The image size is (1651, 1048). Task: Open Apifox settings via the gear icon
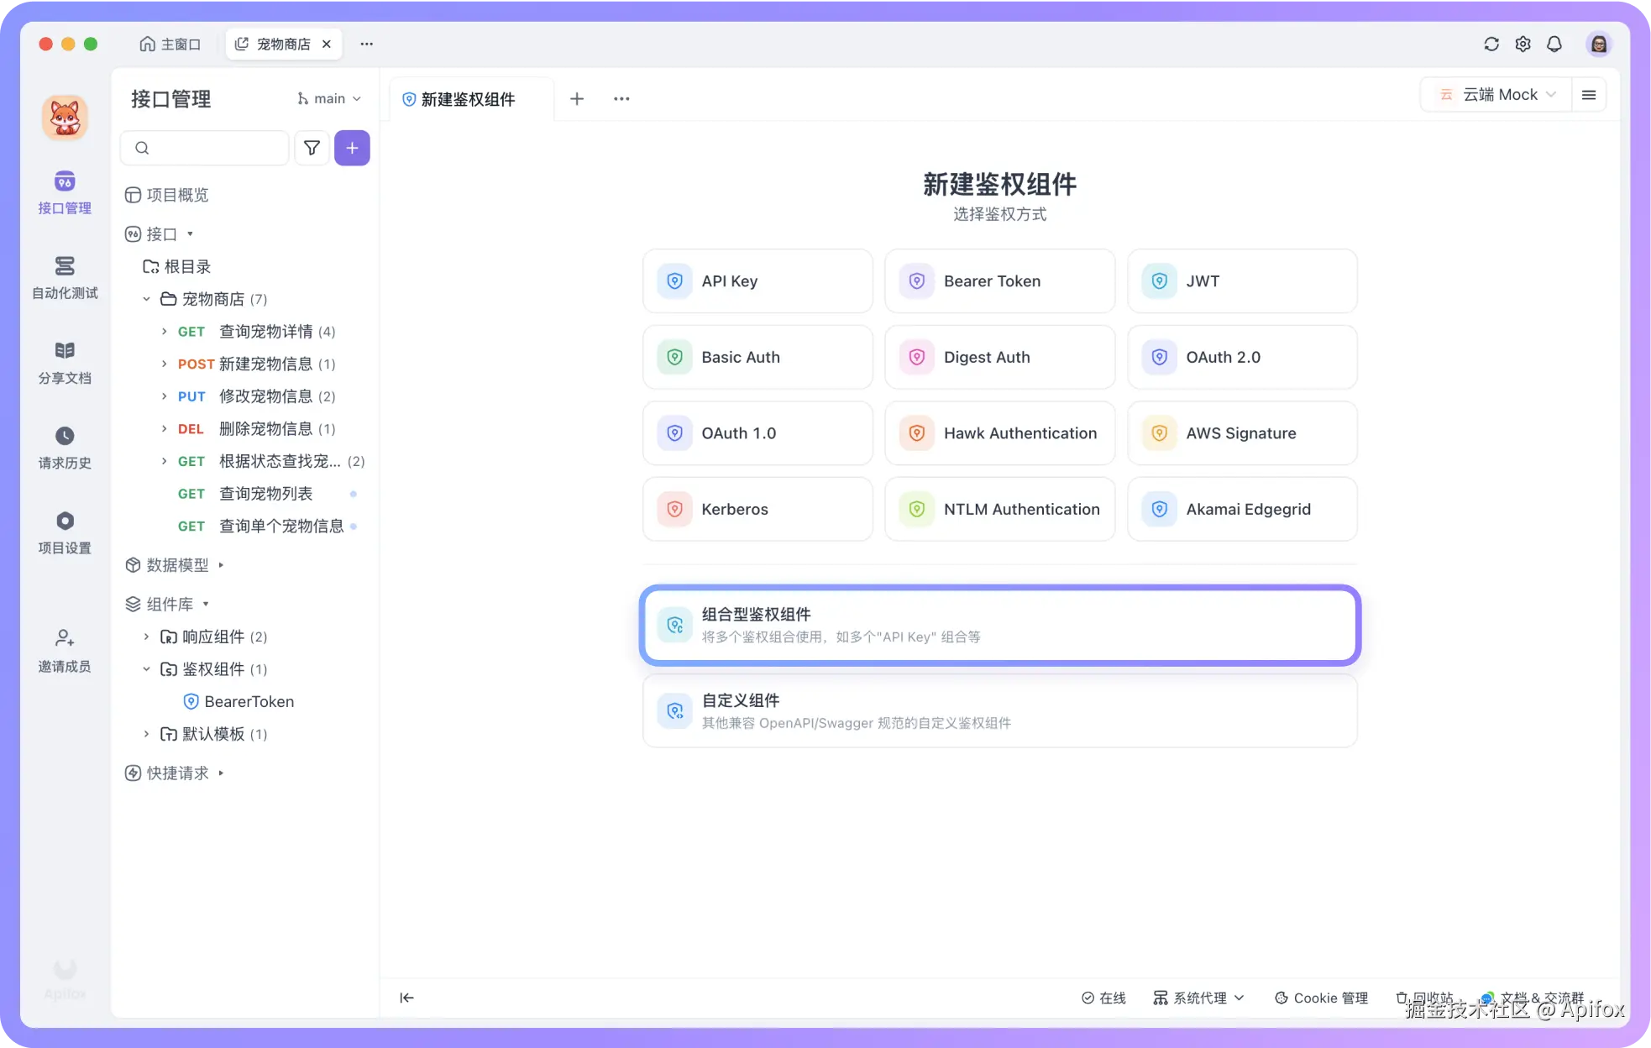click(x=1523, y=44)
